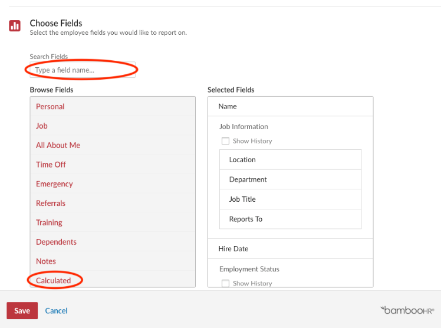Select the Hire Date selected field
Viewport: 441px width, 328px height.
[291, 249]
